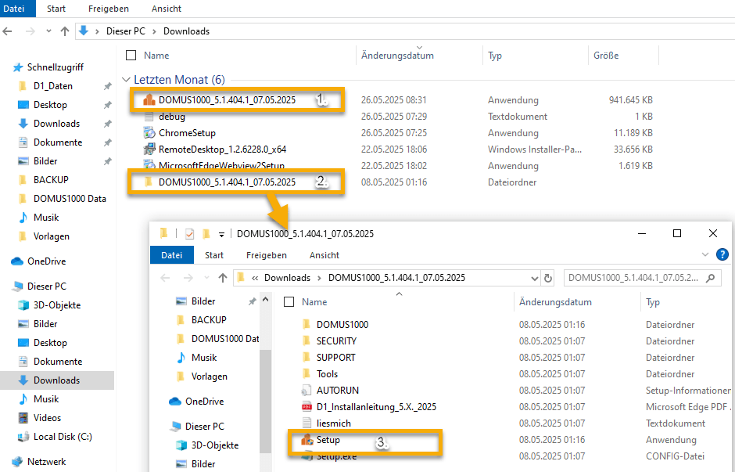The width and height of the screenshot is (735, 472).
Task: Click the Schnellzugriff star icon
Action: pos(18,67)
